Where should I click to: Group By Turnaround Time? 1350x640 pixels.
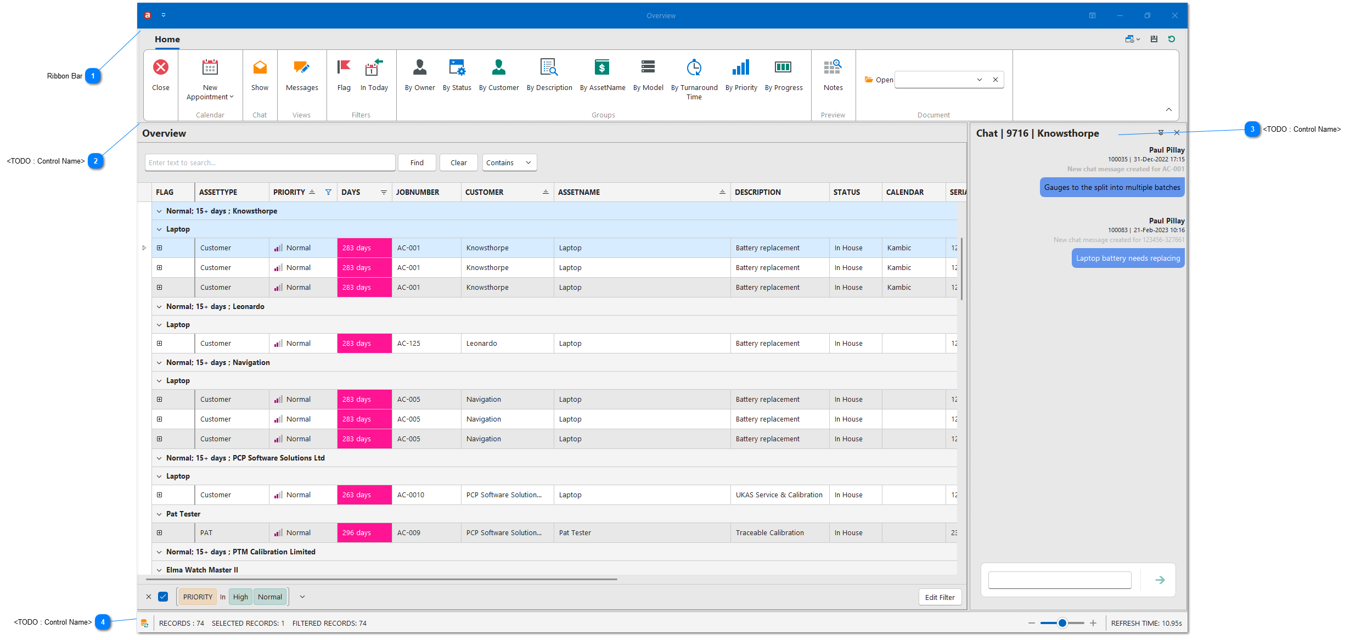[694, 80]
